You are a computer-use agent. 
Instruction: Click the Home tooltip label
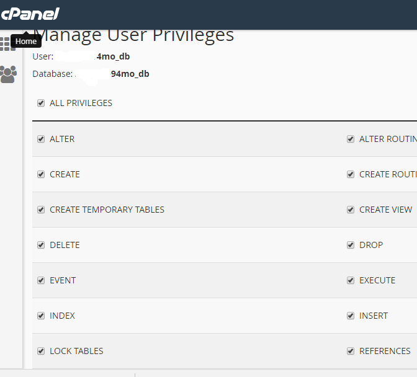tap(26, 41)
